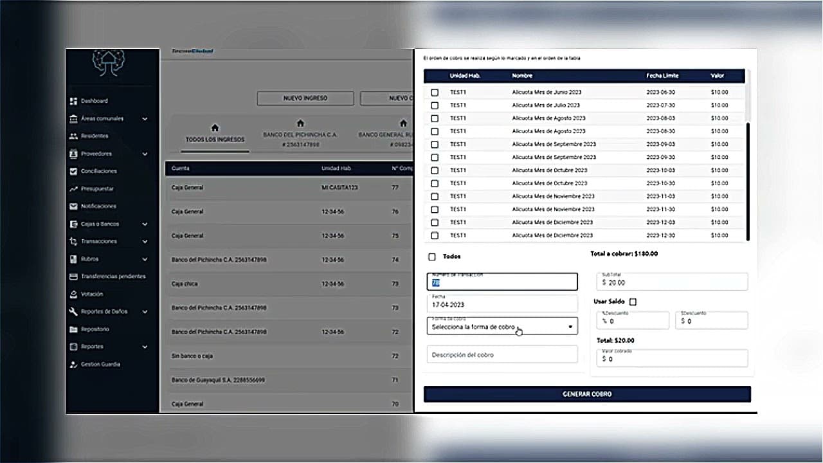Click the Cajas o Bancos icon
This screenshot has width=823, height=463.
(73, 224)
